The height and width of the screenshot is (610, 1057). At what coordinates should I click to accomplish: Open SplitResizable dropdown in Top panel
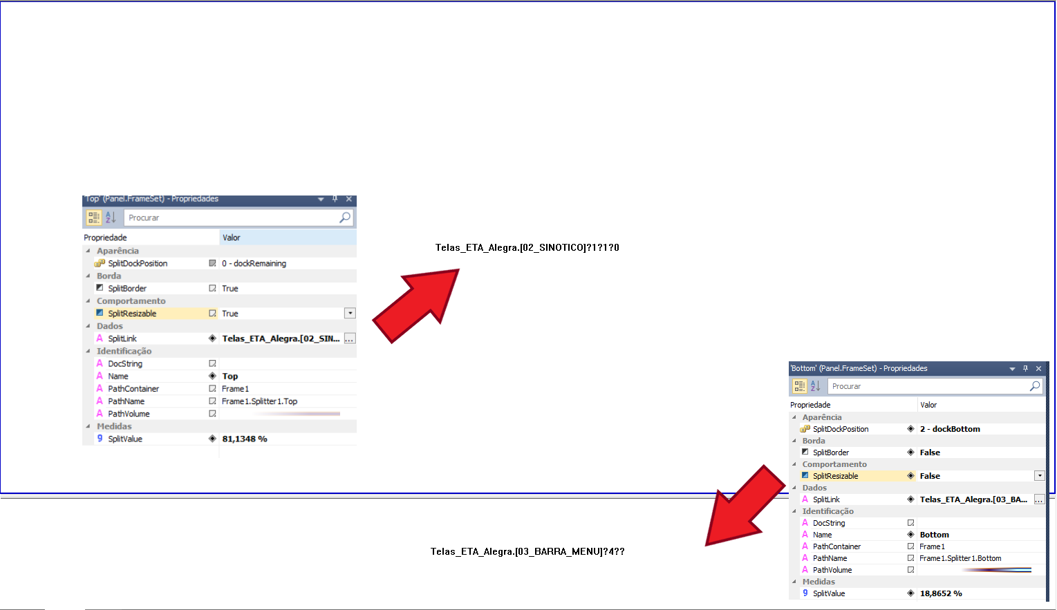350,314
